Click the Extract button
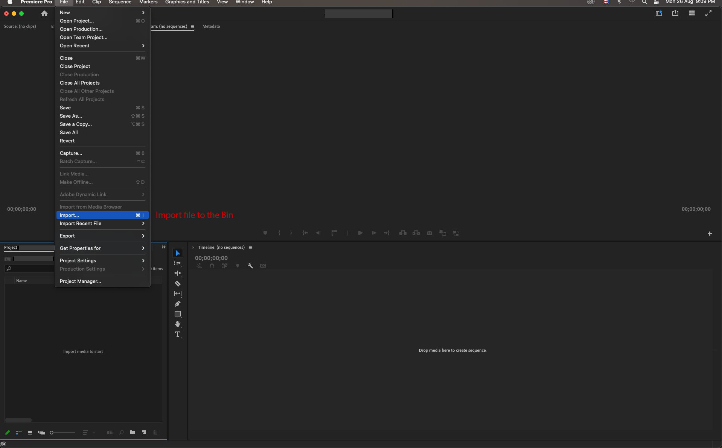 tap(416, 233)
